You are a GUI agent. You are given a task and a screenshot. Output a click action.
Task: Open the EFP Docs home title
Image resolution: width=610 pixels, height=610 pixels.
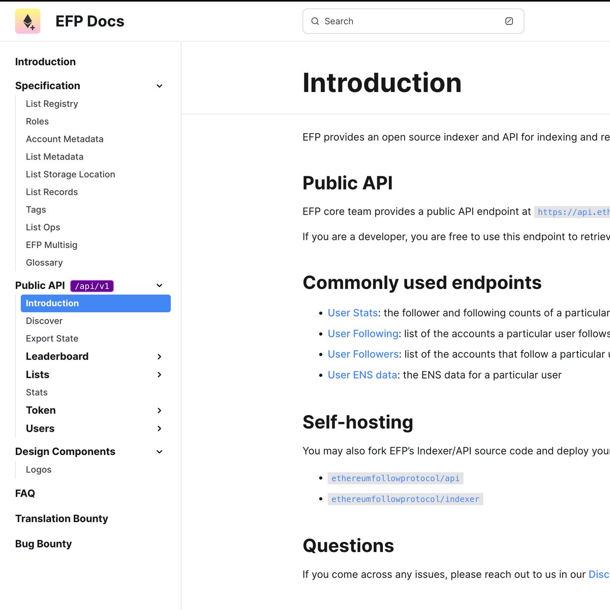[x=89, y=21]
